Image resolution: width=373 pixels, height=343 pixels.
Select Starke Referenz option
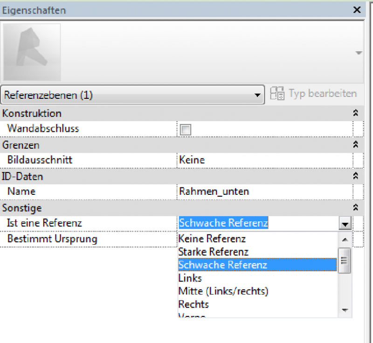click(x=213, y=252)
